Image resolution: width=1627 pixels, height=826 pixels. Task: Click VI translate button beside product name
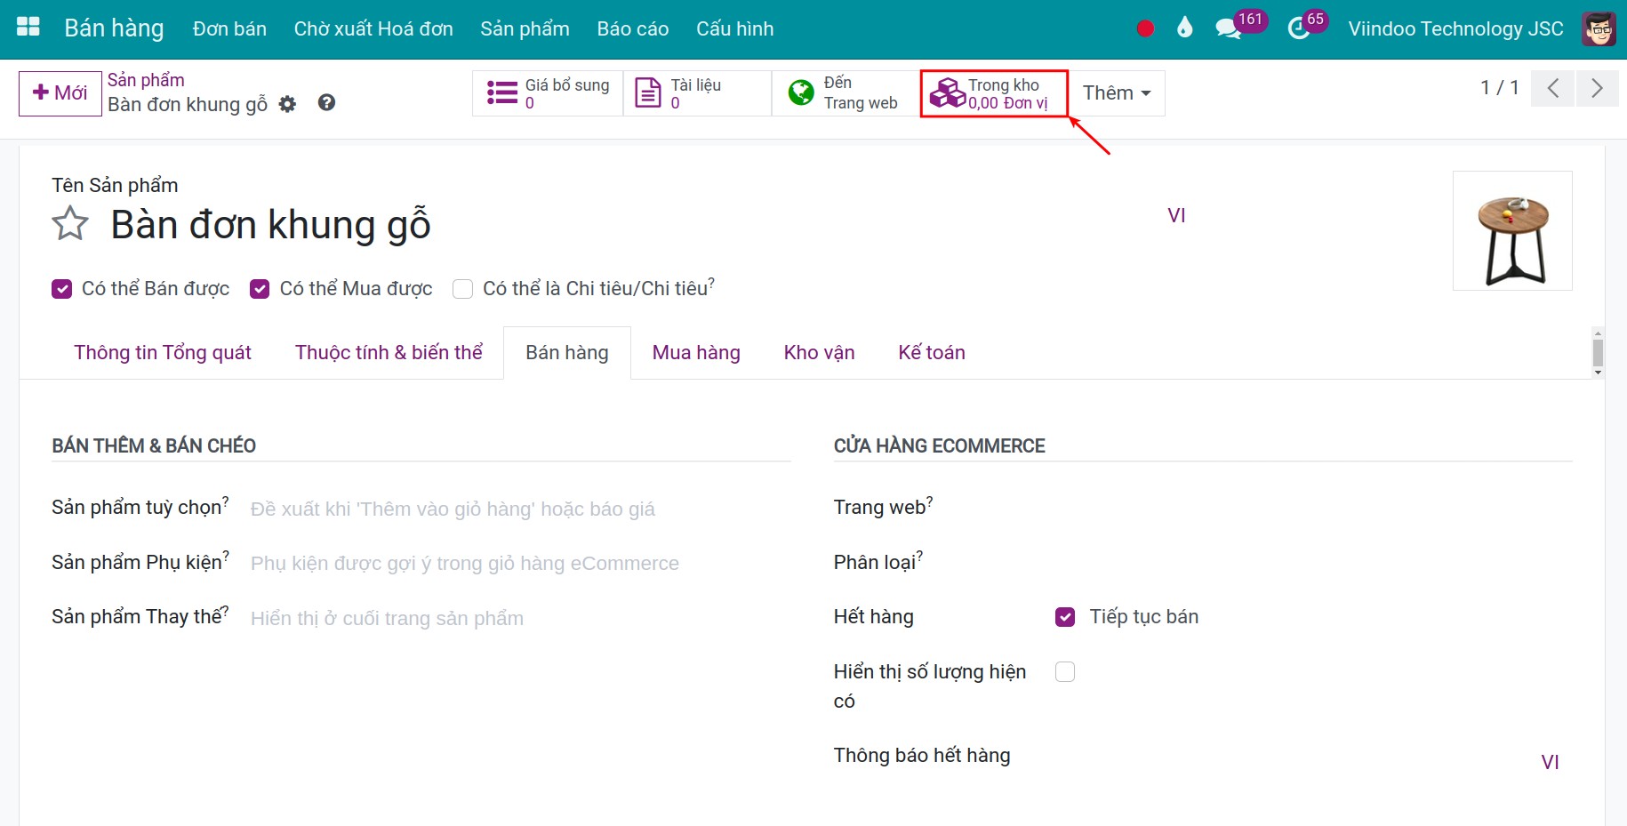[1176, 215]
